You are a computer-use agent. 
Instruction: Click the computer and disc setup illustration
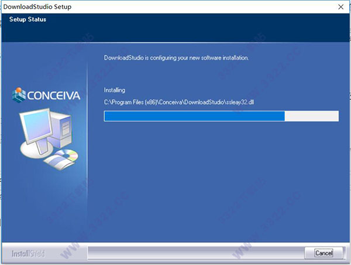coord(49,139)
